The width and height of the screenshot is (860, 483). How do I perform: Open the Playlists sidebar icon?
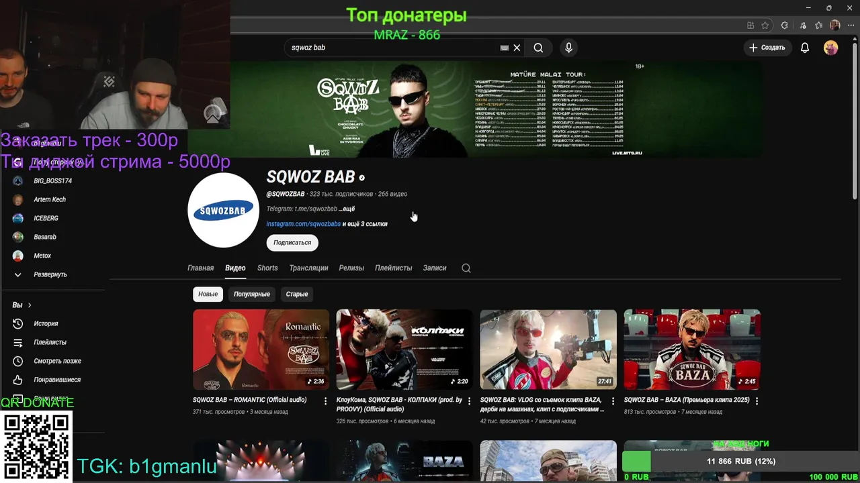pos(18,342)
